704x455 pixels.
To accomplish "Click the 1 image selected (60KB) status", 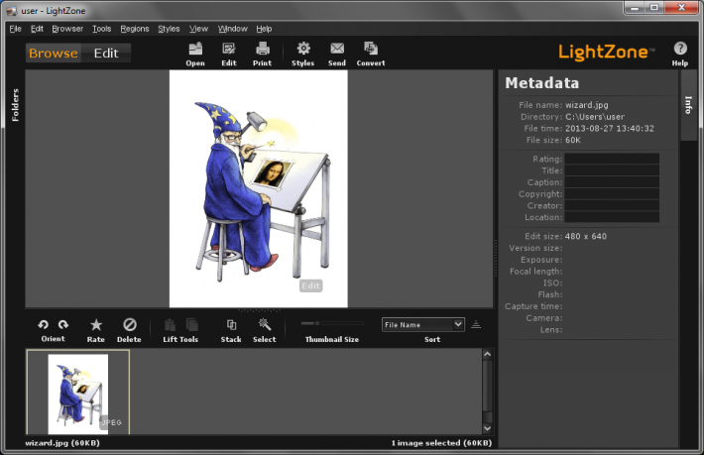I will pyautogui.click(x=441, y=443).
